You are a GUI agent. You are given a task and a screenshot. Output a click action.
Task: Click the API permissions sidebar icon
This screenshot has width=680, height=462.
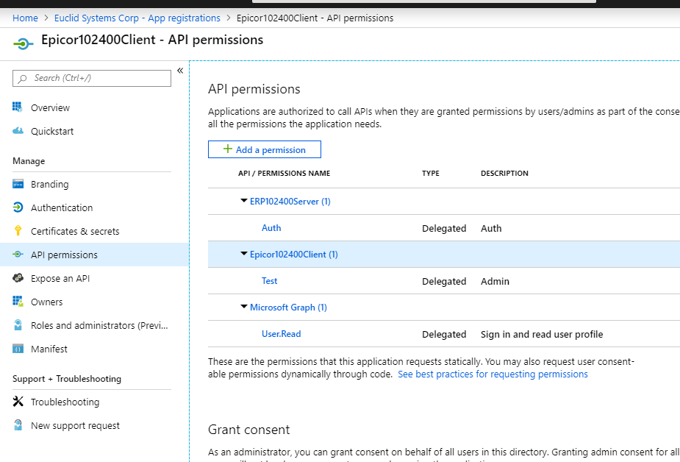point(18,255)
